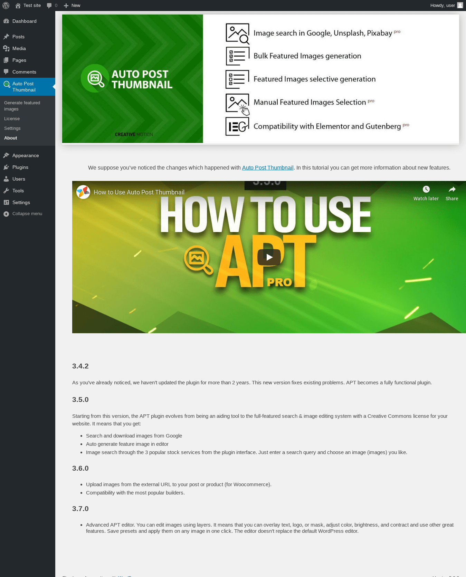The width and height of the screenshot is (466, 577).
Task: Click the YouTube channel avatar on video
Action: (83, 192)
